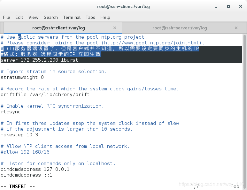Click the 'bindcmdaddress 127.0.0.1' line
The height and width of the screenshot is (190, 247).
click(35, 169)
